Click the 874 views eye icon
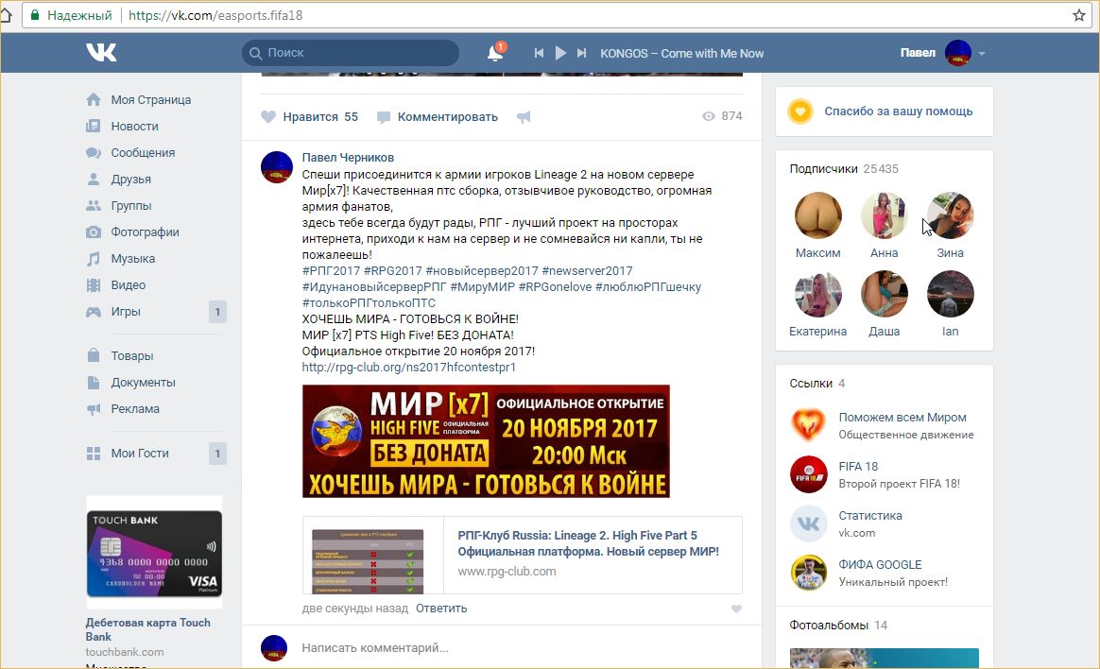Screen dimensions: 1100x669 [709, 116]
